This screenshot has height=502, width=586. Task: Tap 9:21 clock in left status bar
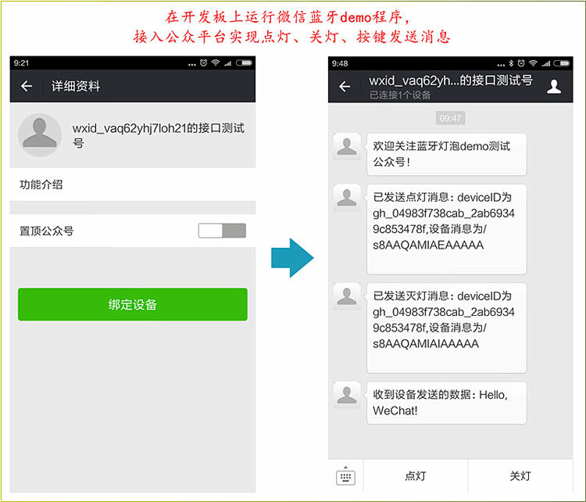coord(21,63)
